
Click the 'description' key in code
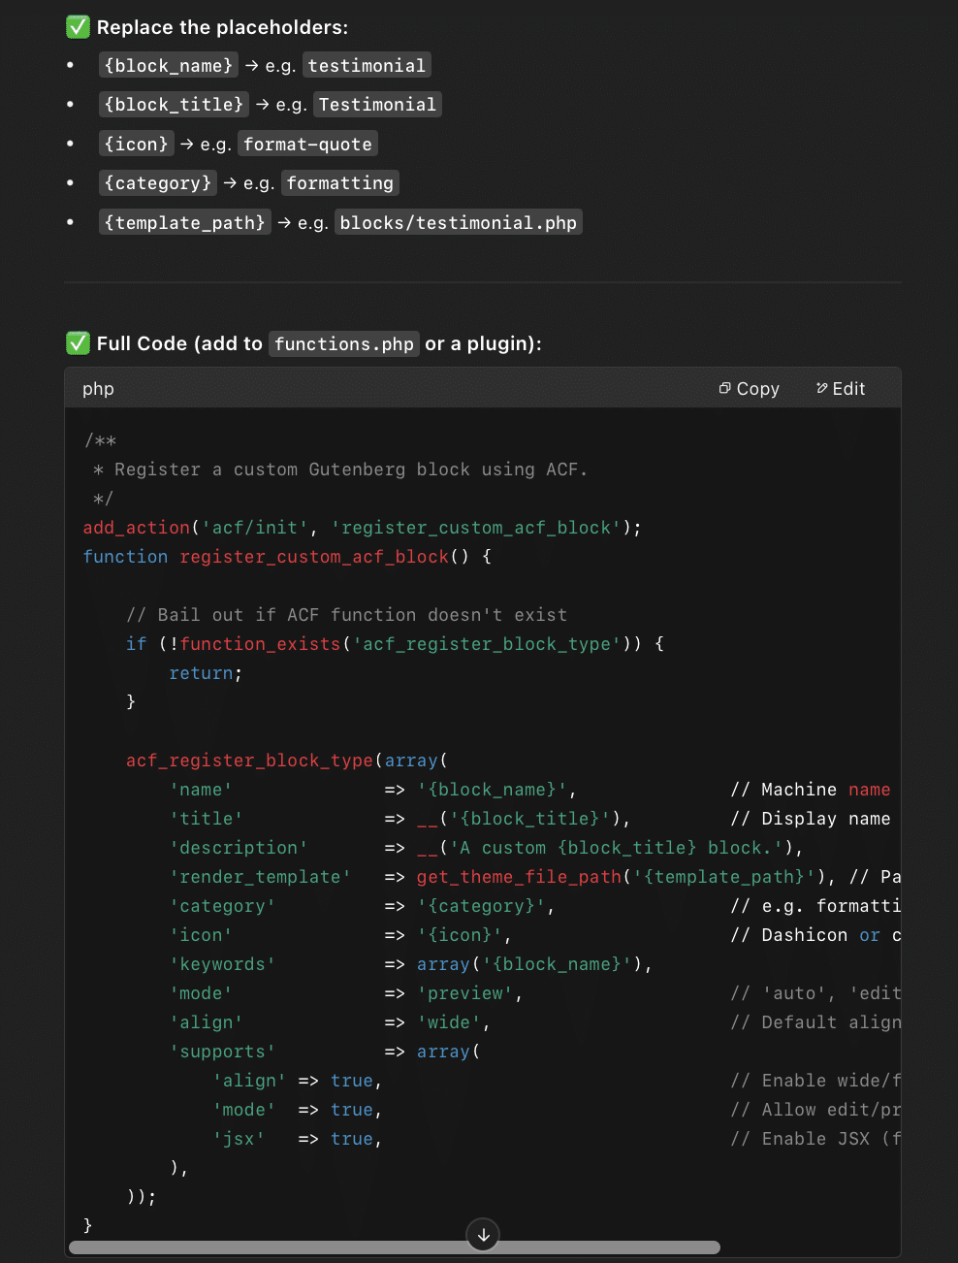[x=239, y=848]
